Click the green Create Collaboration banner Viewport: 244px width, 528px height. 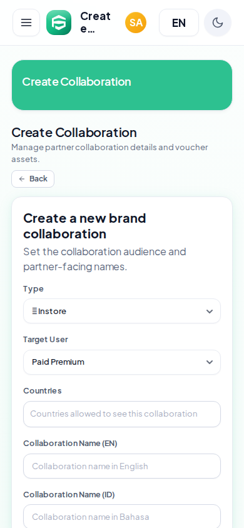click(x=122, y=85)
